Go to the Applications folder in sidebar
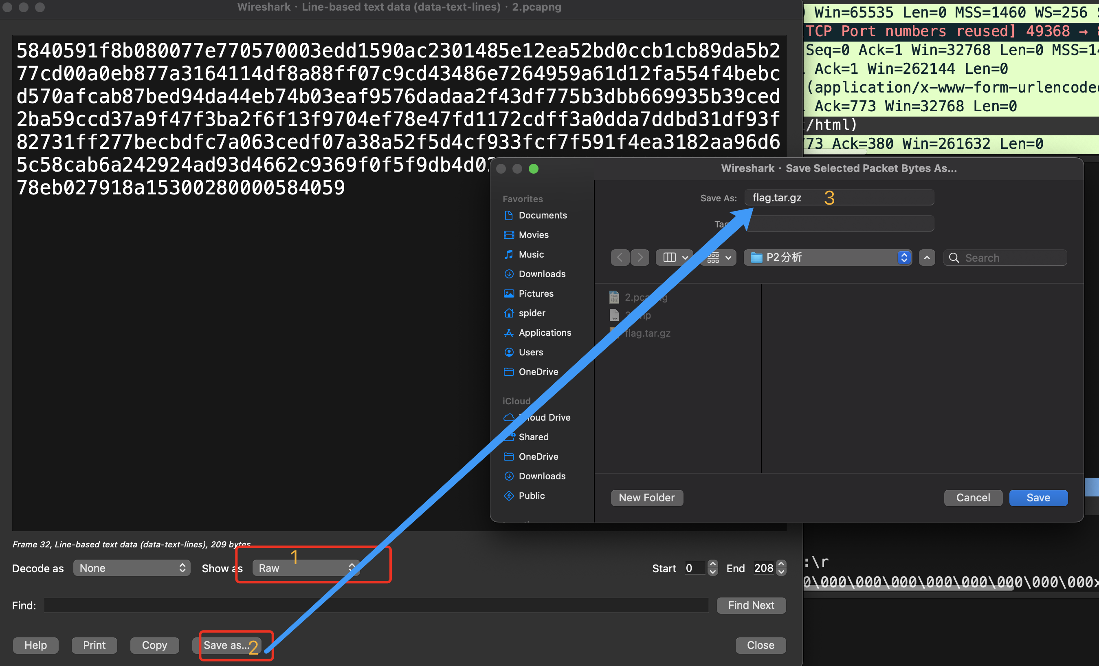This screenshot has height=666, width=1099. click(x=544, y=333)
